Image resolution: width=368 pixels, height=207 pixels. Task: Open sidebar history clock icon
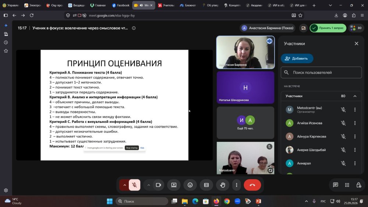pos(6,42)
